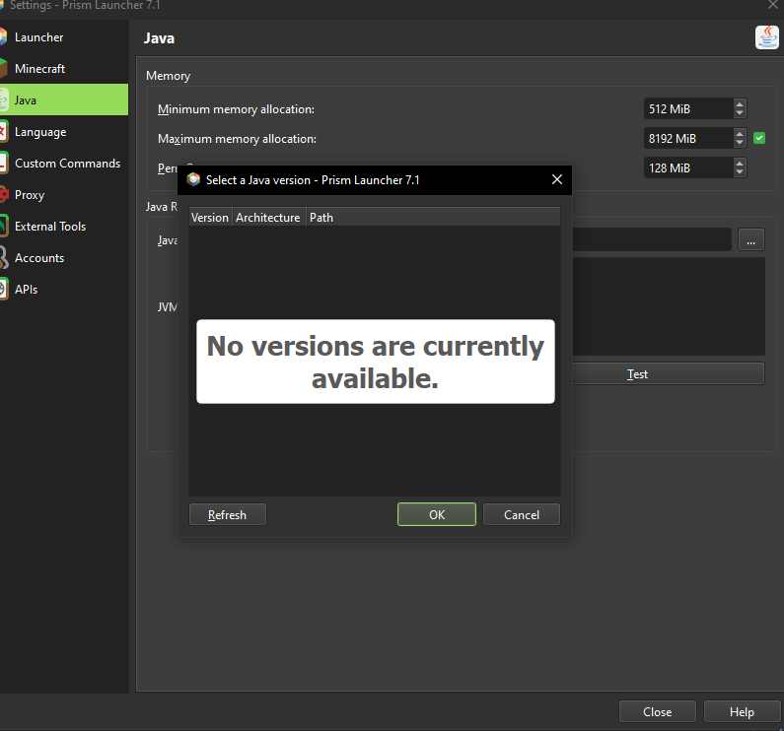The image size is (784, 731).
Task: Click the 'No versions are currently available.' message
Action: click(x=376, y=362)
